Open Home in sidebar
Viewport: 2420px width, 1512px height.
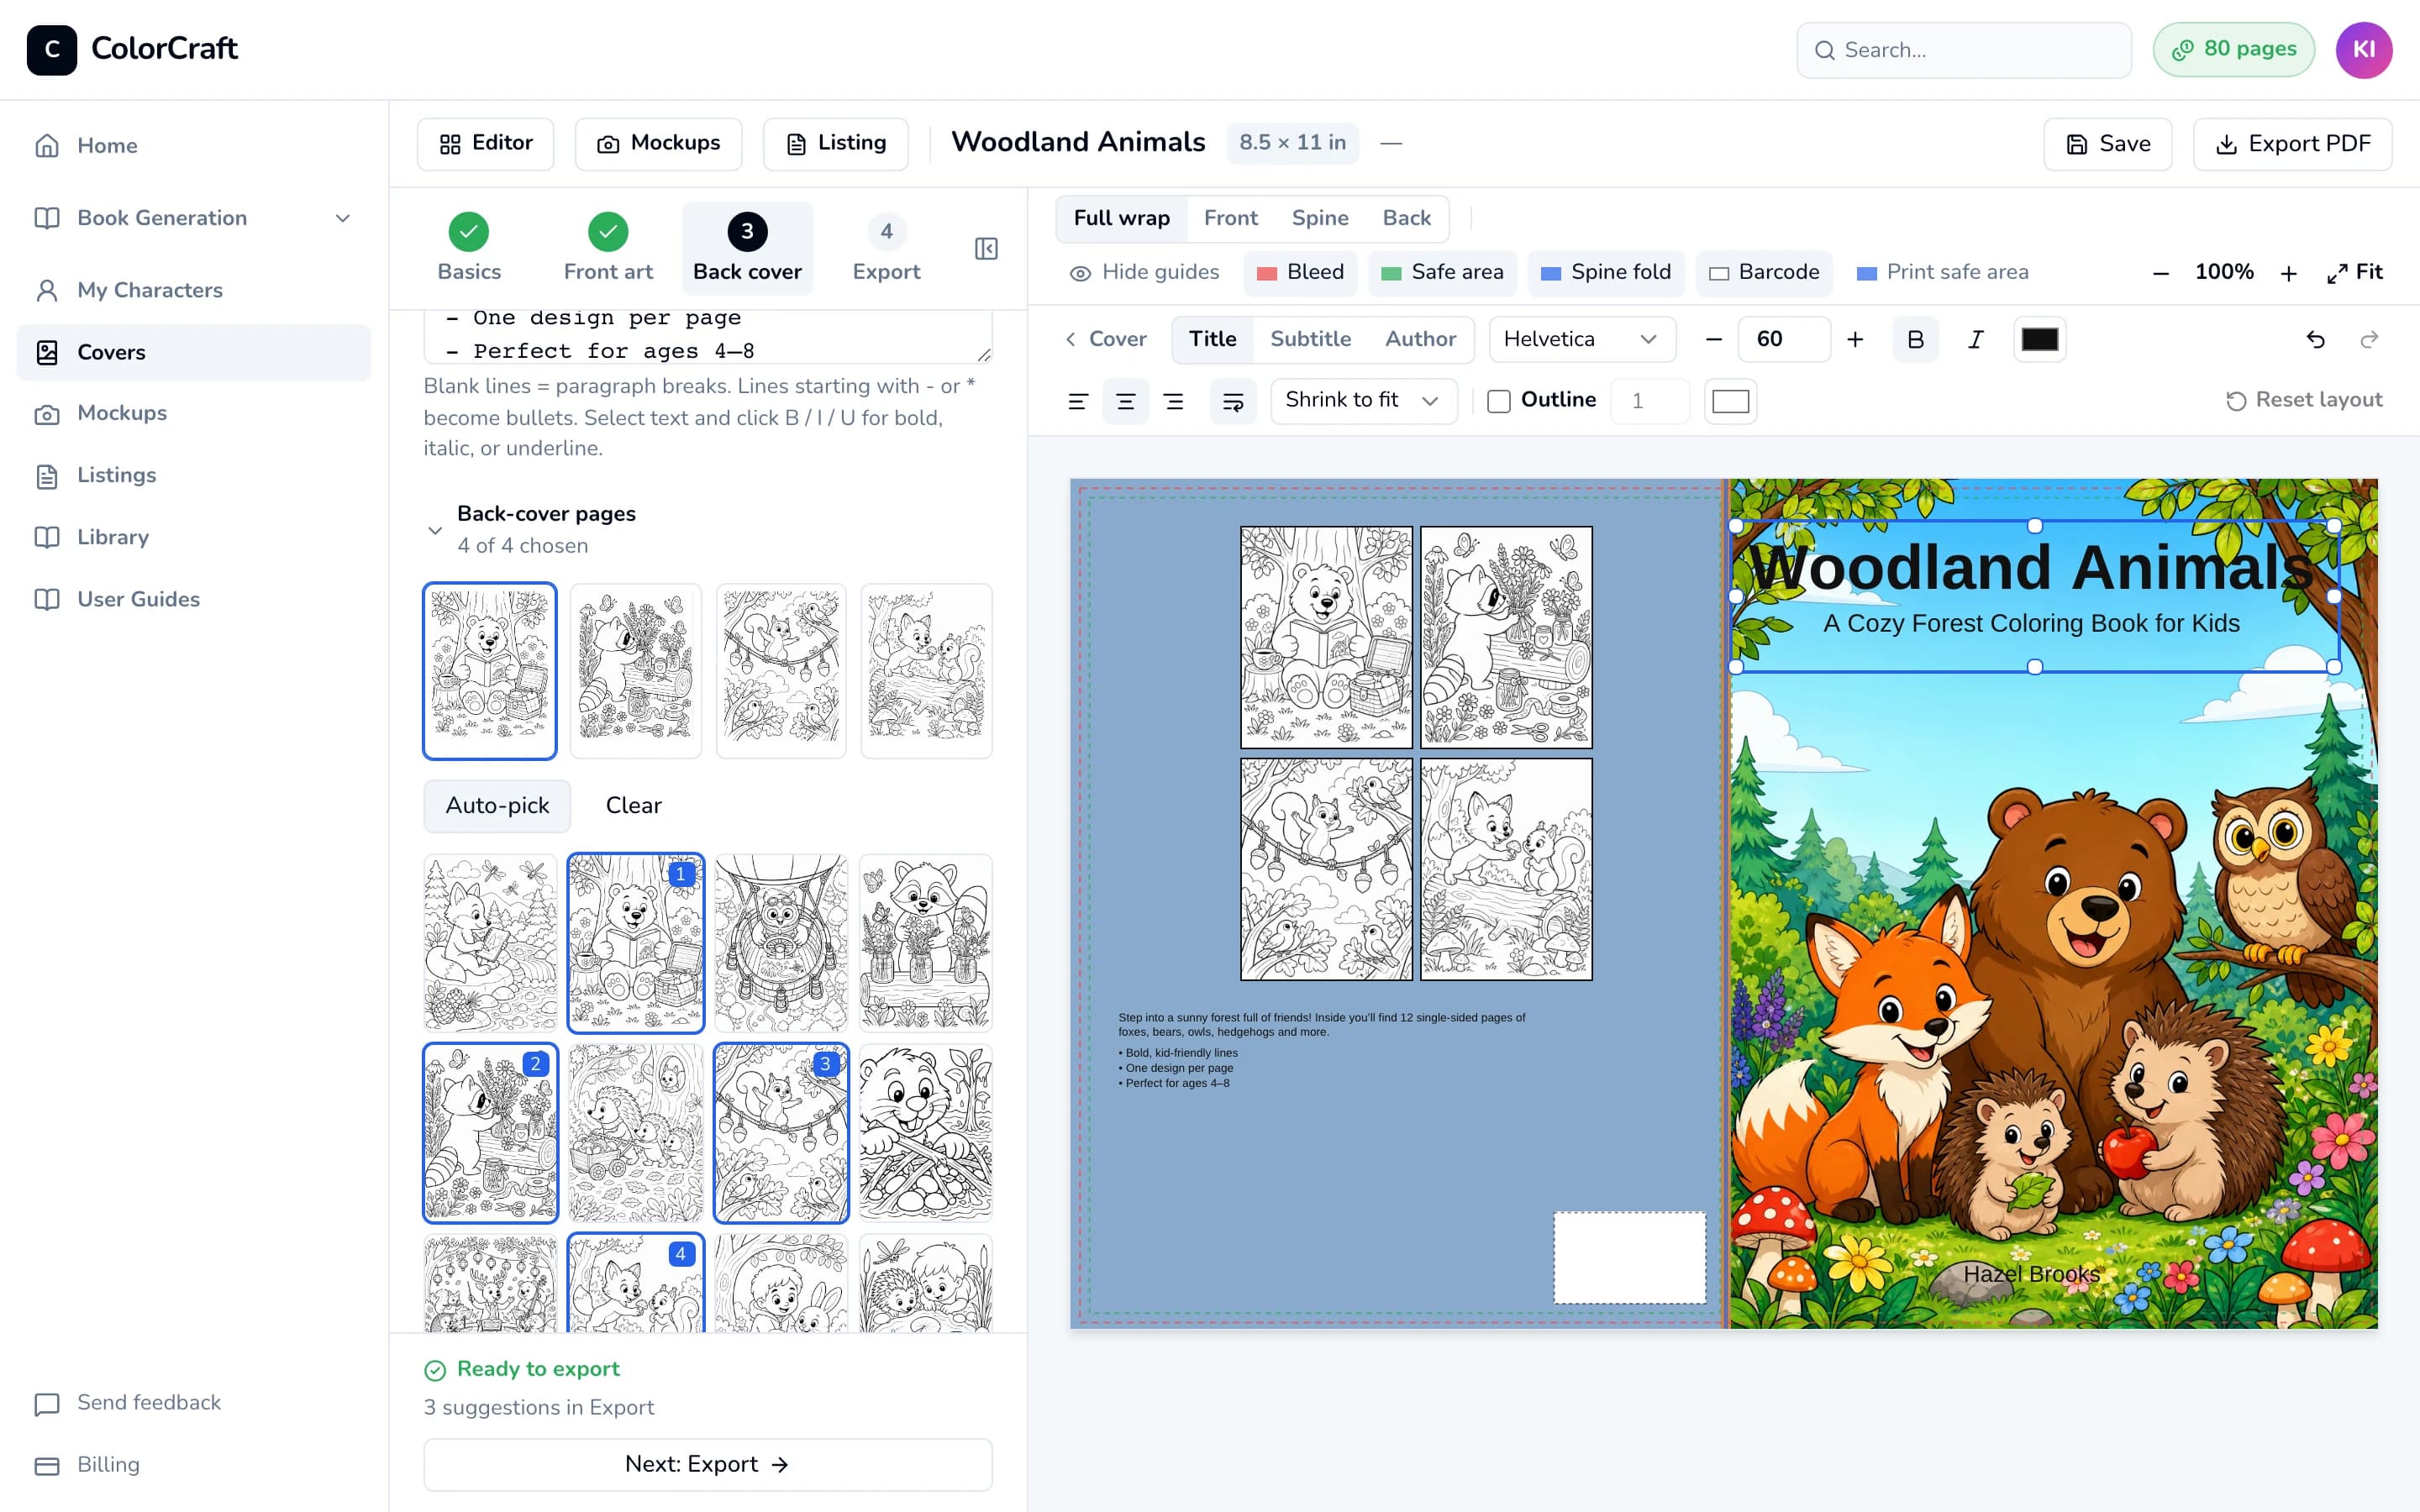pos(193,145)
